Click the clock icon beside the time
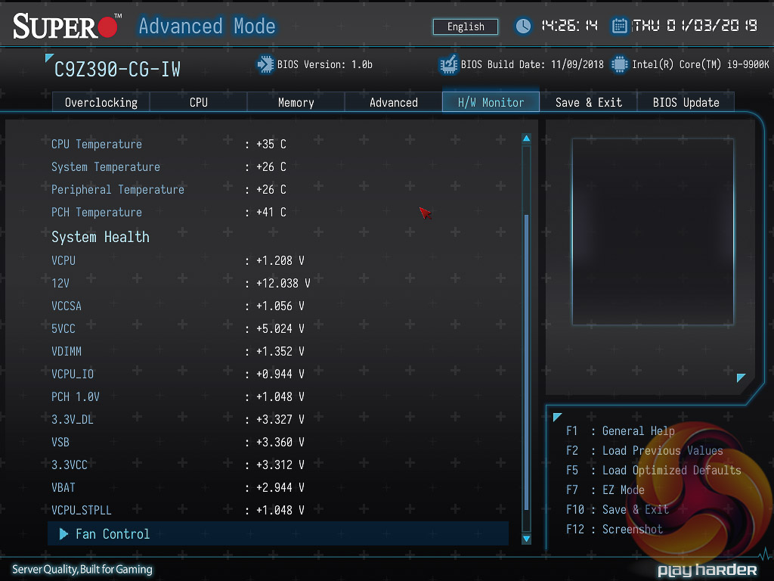 click(523, 26)
